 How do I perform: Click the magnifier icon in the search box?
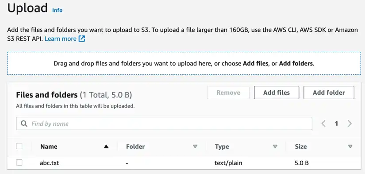point(24,124)
